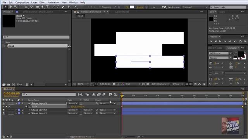Toggle Shape Layer 2 visibility eye
Viewport: 248px width, 139px height.
click(3, 110)
